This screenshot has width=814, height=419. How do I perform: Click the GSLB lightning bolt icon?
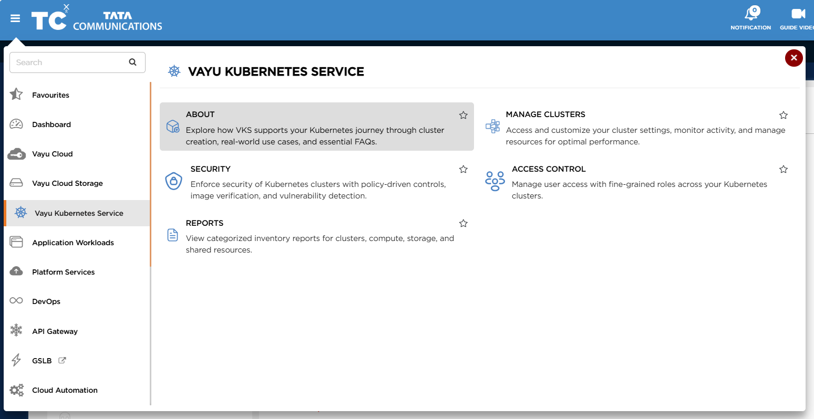point(16,360)
